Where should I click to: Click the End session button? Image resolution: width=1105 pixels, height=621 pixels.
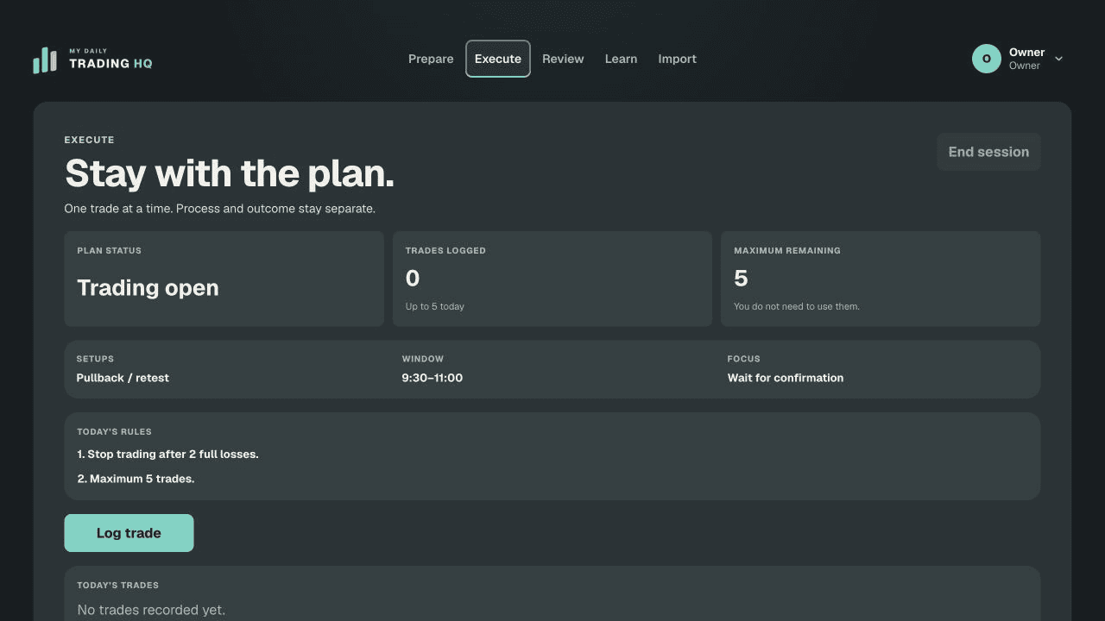pyautogui.click(x=988, y=152)
